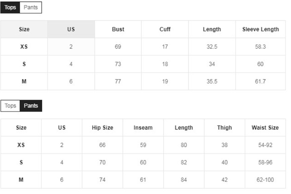
Task: Select the Tops tab in upper chart
Action: click(10, 7)
